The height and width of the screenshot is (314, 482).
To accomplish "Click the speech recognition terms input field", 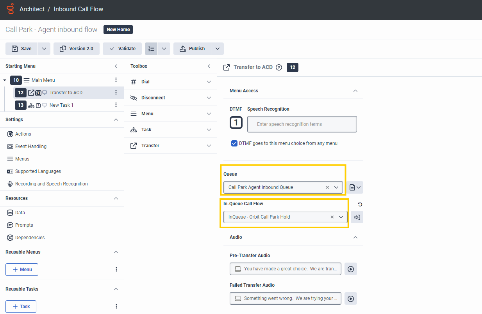I will [x=302, y=124].
